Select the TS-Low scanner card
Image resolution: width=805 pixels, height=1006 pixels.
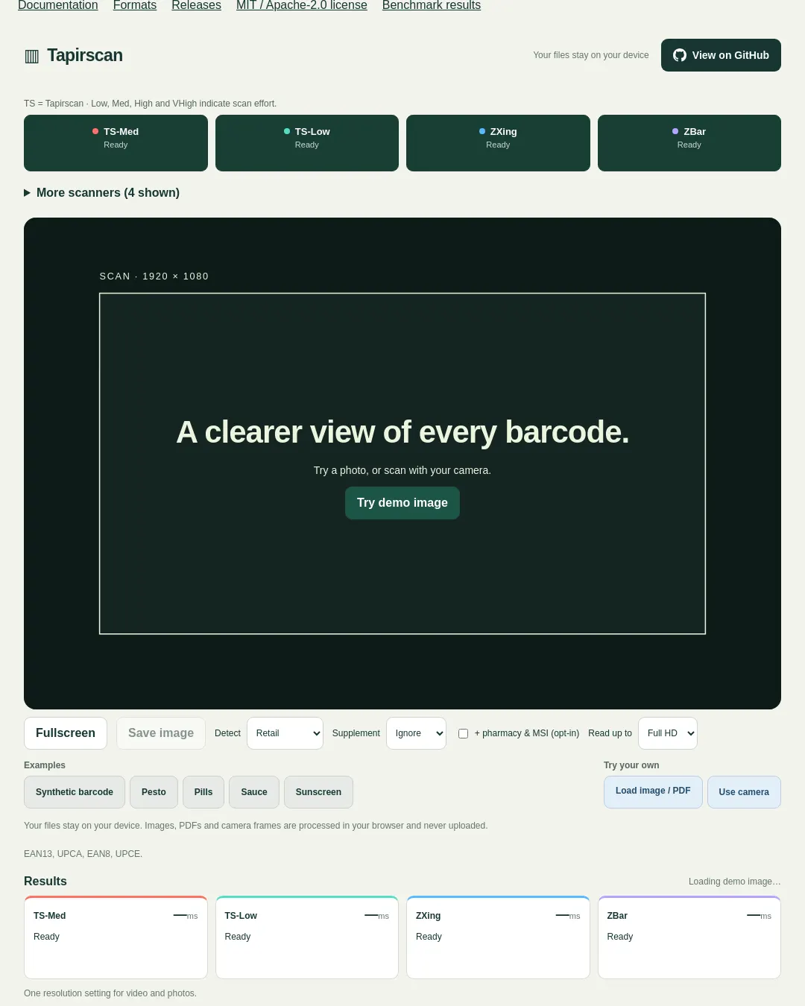(307, 143)
